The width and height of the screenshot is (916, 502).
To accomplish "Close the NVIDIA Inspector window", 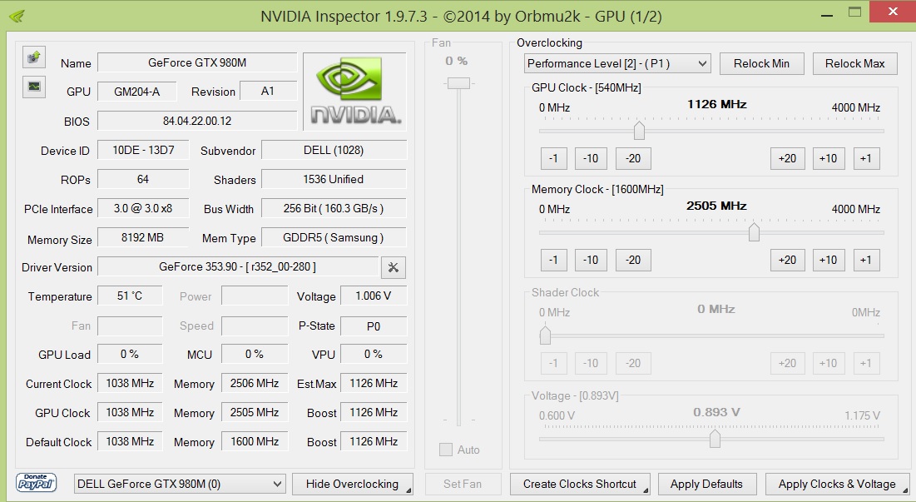I will tap(893, 12).
